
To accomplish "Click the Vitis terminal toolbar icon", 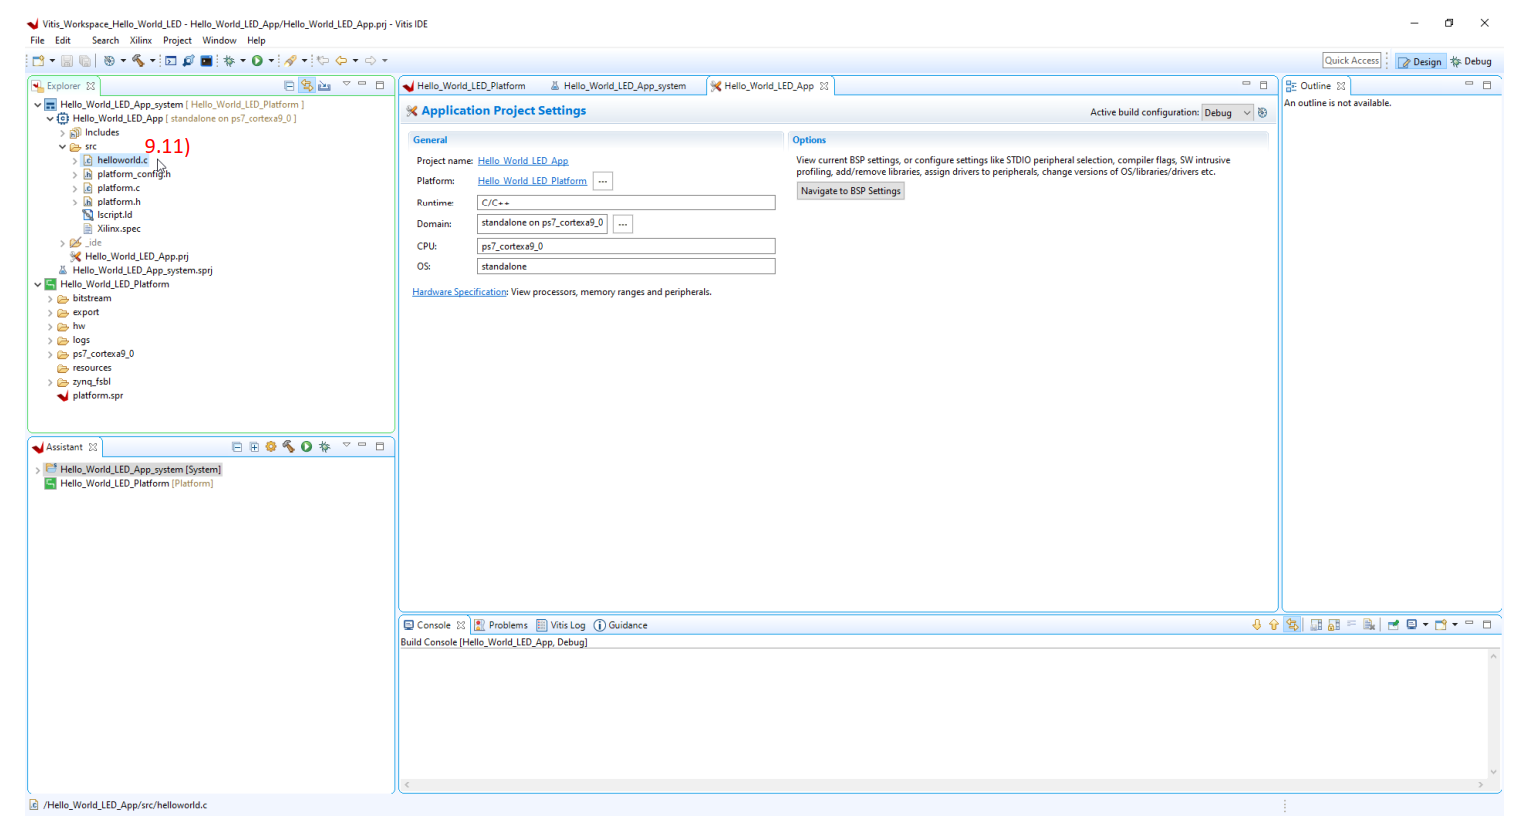I will [x=206, y=61].
